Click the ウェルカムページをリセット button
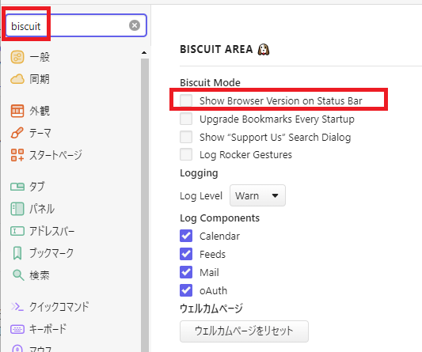The width and height of the screenshot is (422, 352). [244, 331]
